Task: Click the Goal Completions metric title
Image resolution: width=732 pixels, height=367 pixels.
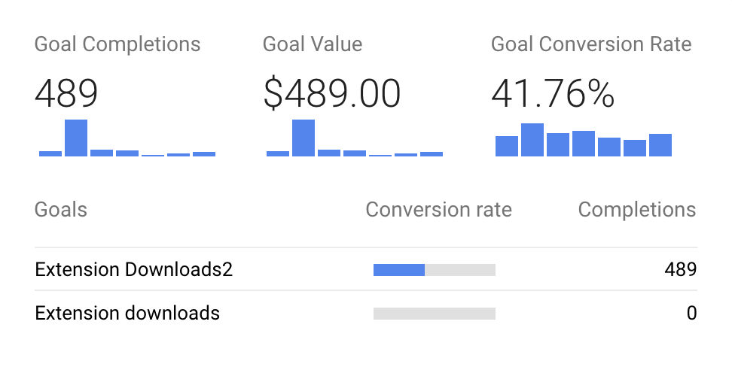Action: coord(117,45)
